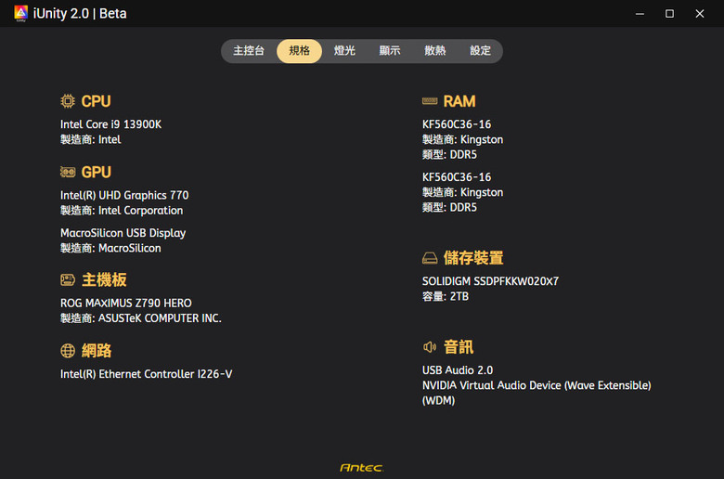This screenshot has height=479, width=724.
Task: Click the 製造商: Intel line under CPU
Action: pyautogui.click(x=91, y=139)
